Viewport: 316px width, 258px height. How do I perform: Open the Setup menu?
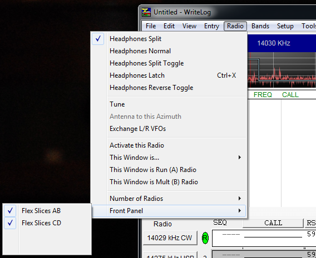tap(285, 26)
